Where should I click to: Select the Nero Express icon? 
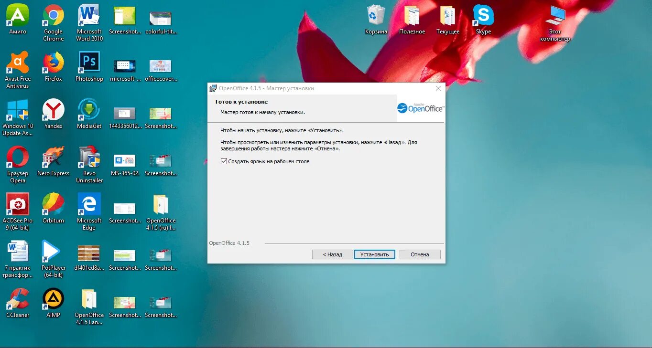pyautogui.click(x=53, y=161)
